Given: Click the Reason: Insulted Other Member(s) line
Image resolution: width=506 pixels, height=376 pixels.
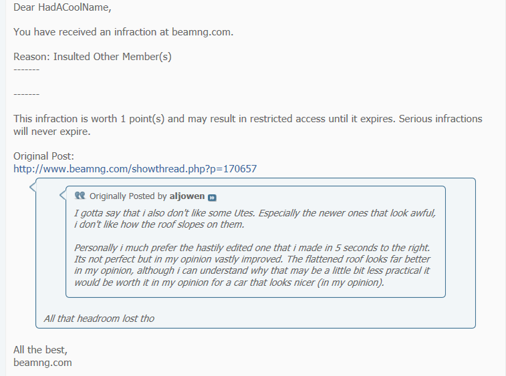Looking at the screenshot, I should [92, 57].
